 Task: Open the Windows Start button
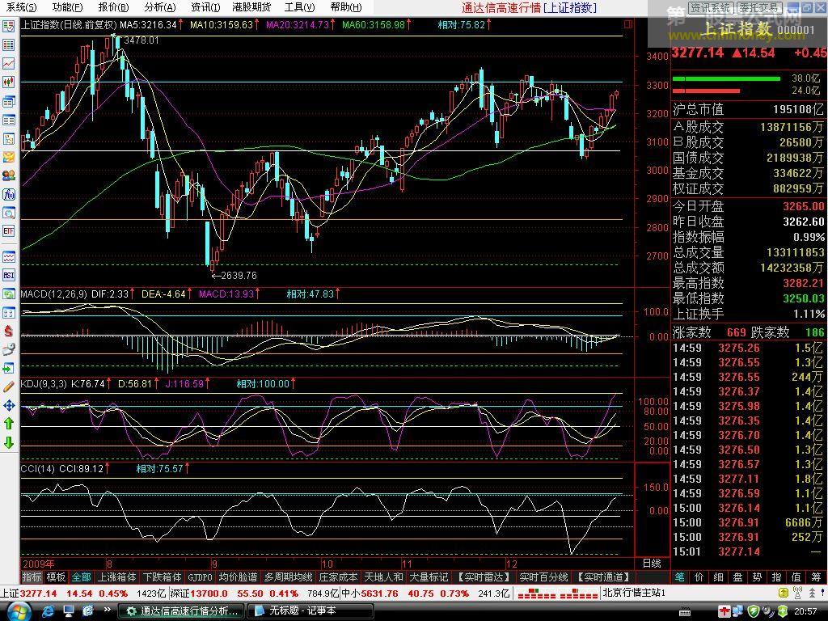18,611
